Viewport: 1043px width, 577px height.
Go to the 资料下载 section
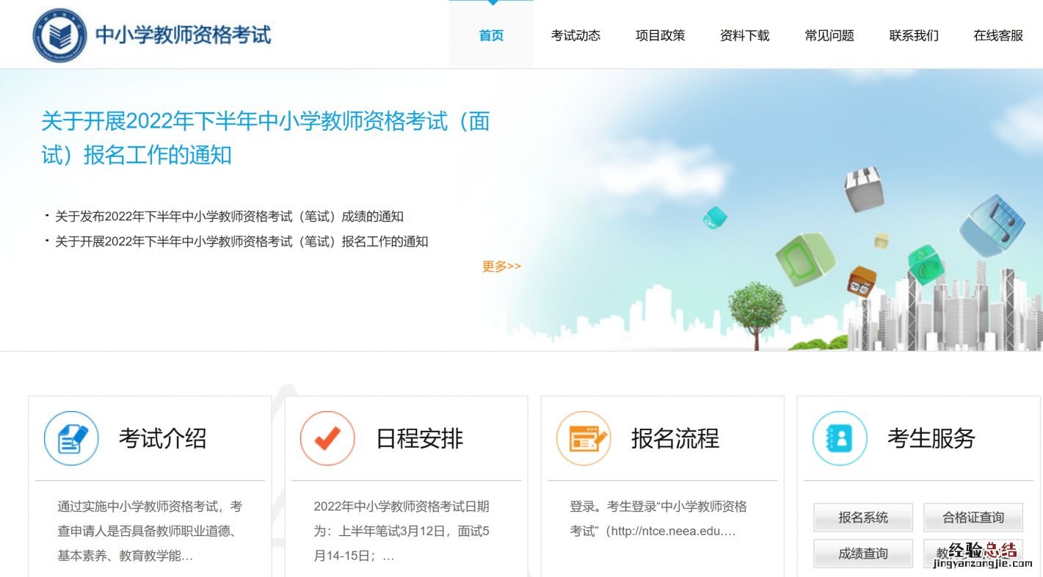pos(744,35)
